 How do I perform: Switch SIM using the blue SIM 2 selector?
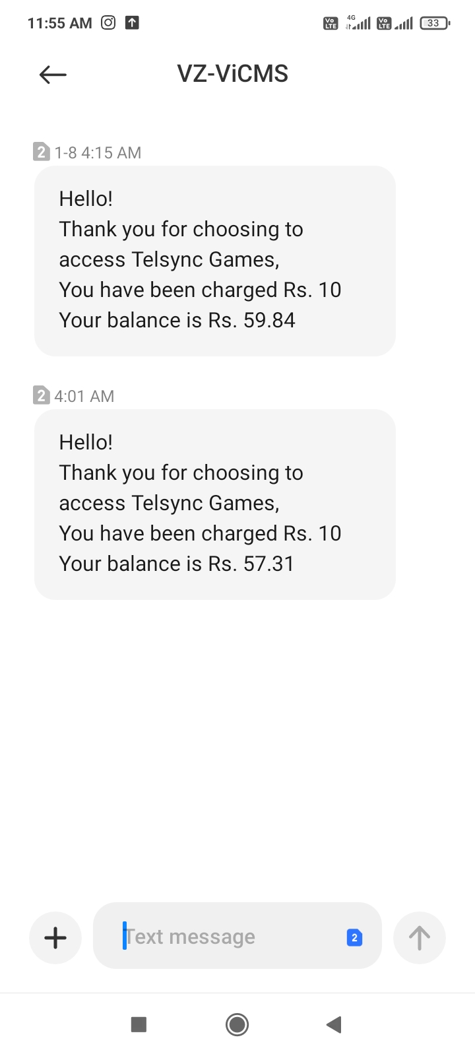(x=354, y=937)
